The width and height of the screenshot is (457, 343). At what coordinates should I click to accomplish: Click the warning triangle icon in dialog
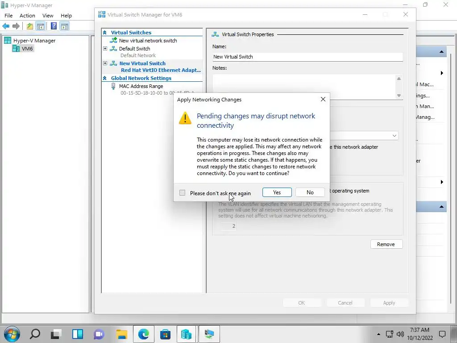coord(185,118)
